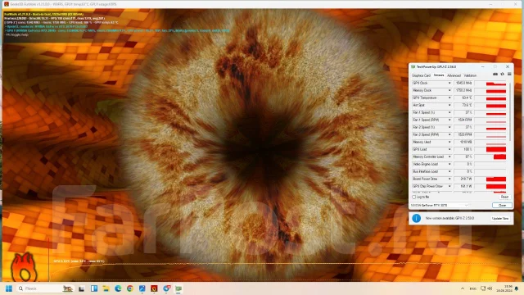
Task: Open the GPU Temperature sensor dropdown
Action: pos(449,98)
